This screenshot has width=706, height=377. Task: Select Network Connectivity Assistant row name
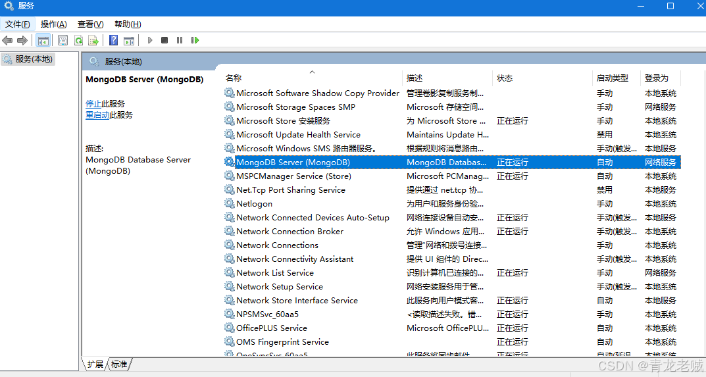(x=295, y=259)
